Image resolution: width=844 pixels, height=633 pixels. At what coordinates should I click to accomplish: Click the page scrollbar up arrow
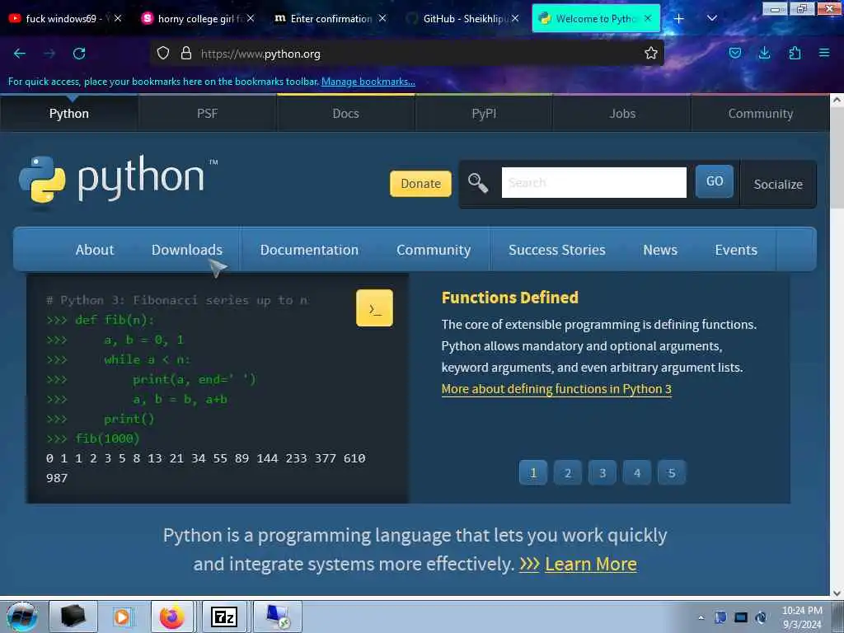pyautogui.click(x=837, y=100)
